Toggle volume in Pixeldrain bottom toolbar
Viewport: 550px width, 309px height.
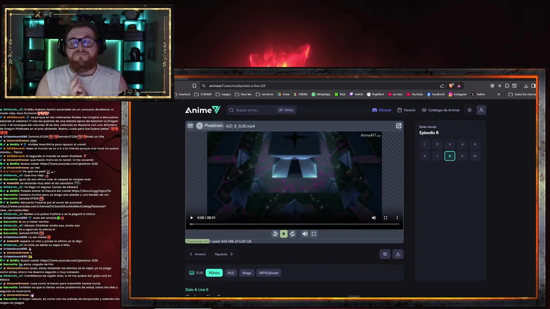click(305, 234)
